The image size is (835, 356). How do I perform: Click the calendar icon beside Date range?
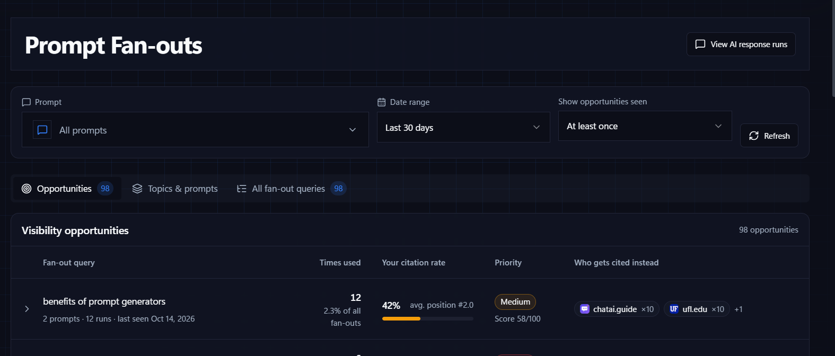tap(381, 102)
